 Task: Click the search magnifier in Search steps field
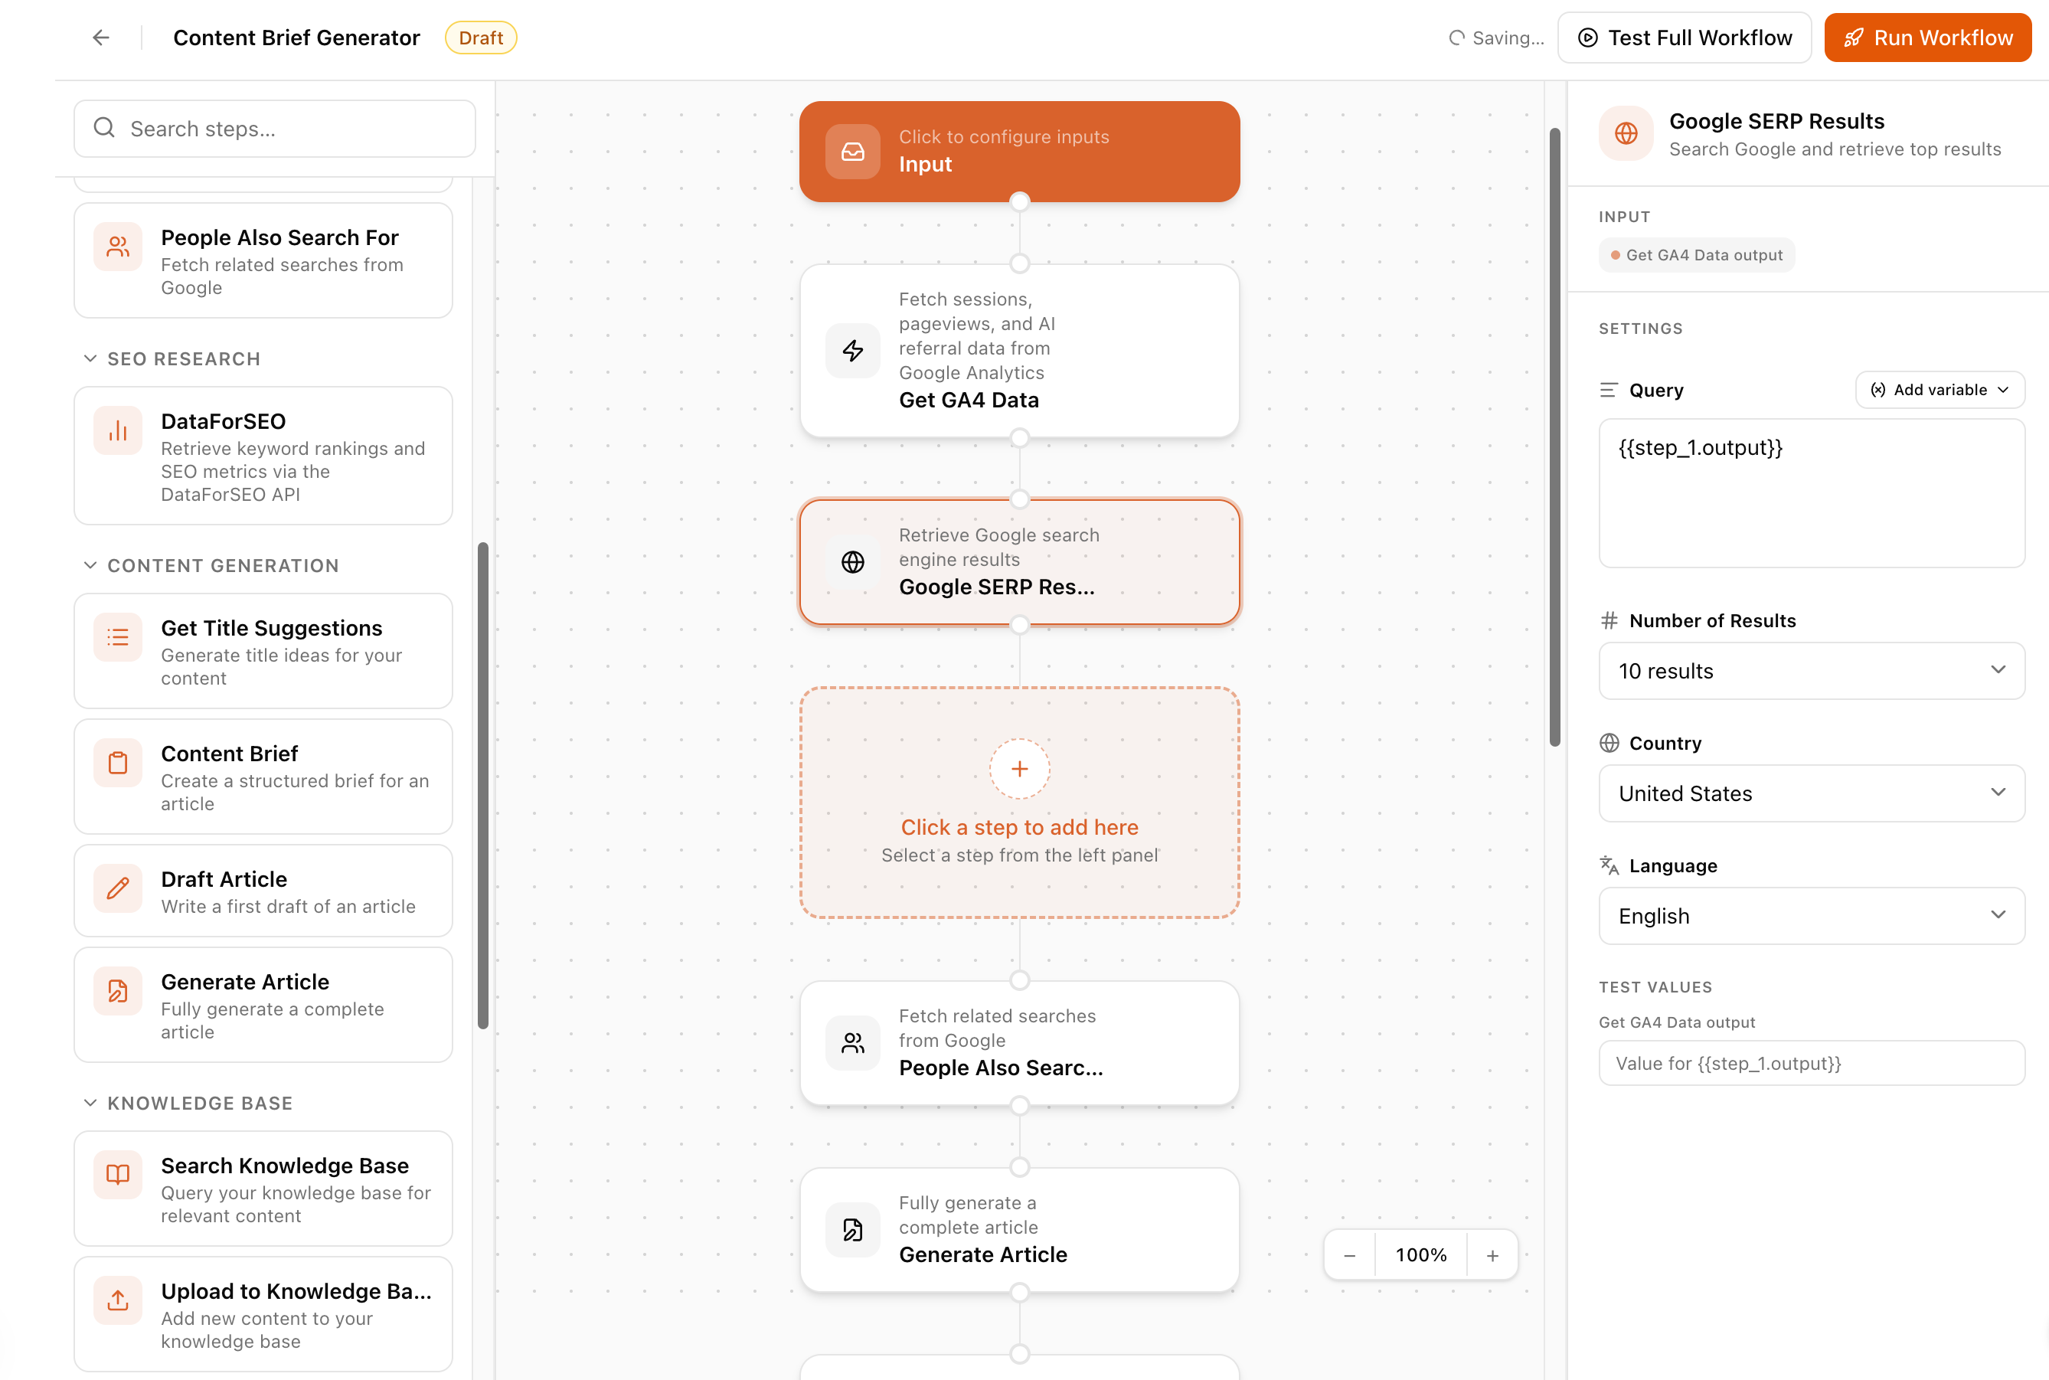point(105,129)
